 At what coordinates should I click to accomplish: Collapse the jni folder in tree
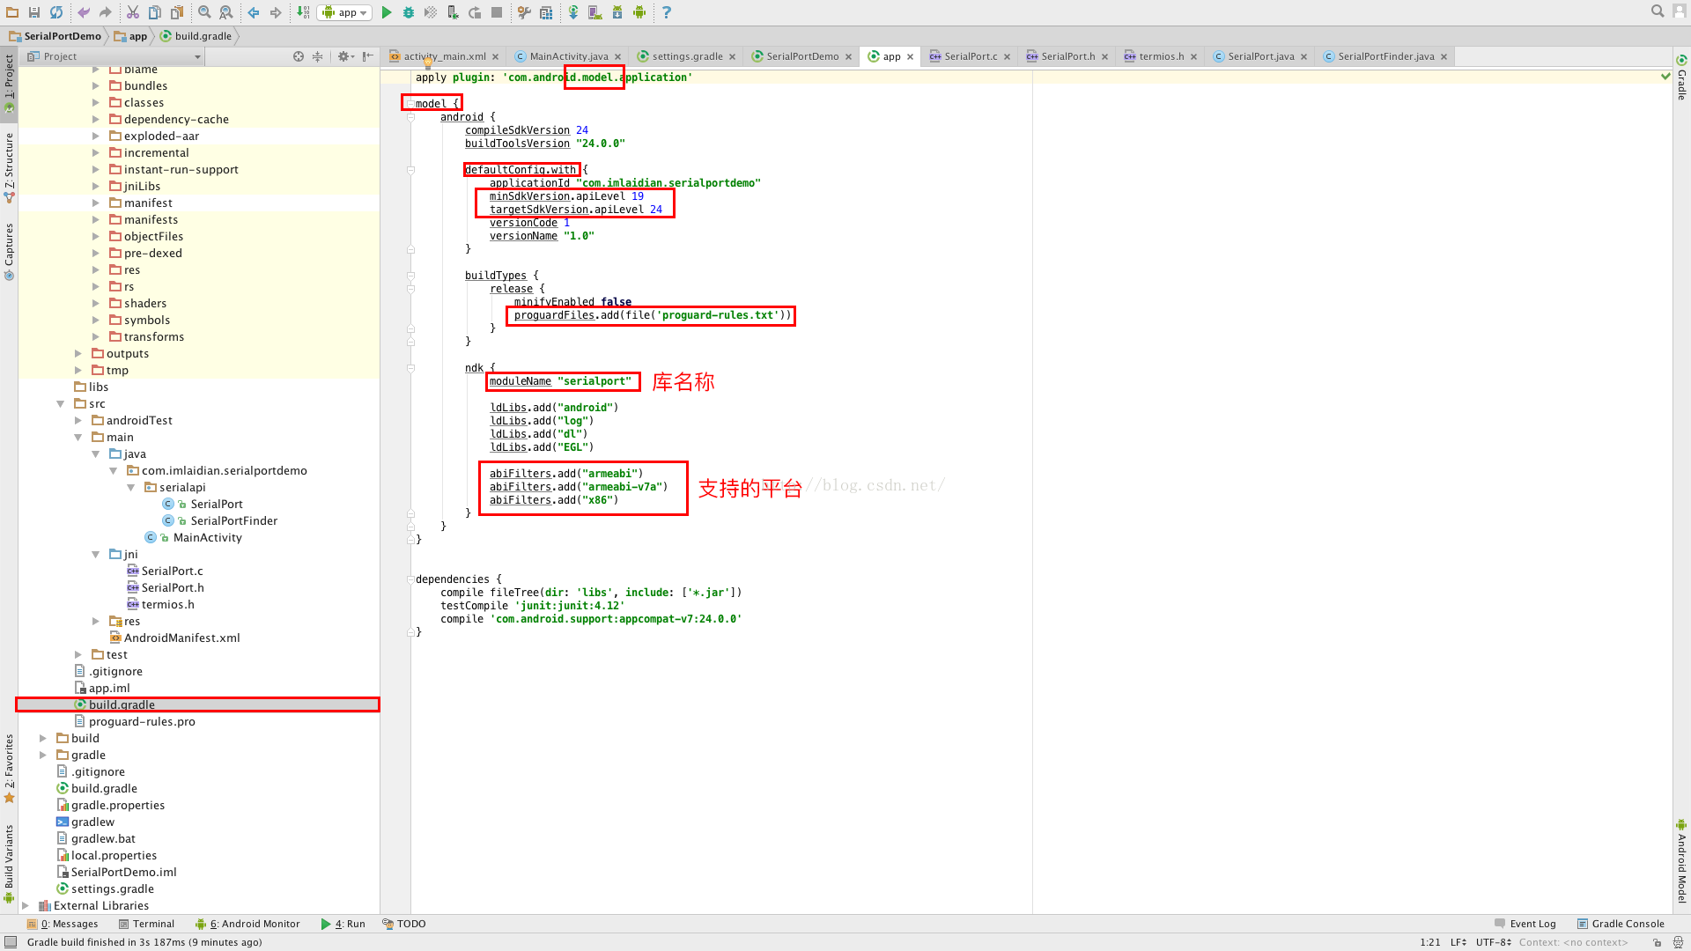tap(96, 555)
